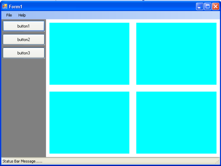Screen dimensions: 221x166
Task: Click empty gray sidebar area below button3
Action: click(x=24, y=107)
